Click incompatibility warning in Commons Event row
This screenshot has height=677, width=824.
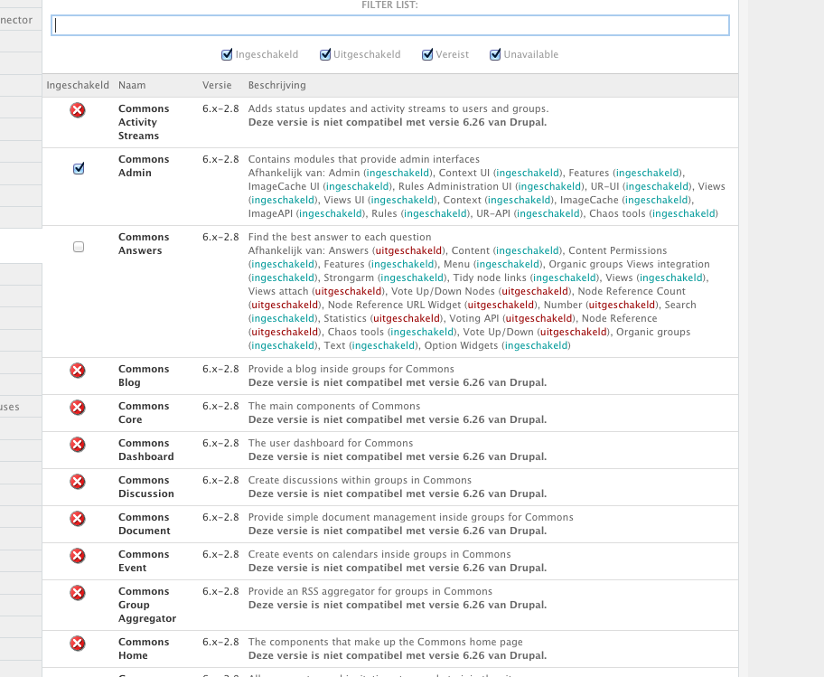398,568
